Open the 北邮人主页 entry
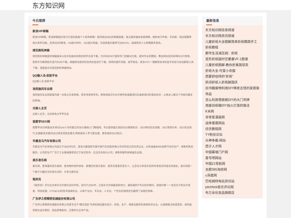This screenshot has width=291, height=218. click(x=40, y=108)
